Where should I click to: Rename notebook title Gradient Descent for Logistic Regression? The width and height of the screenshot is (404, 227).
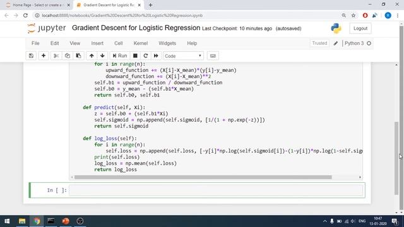[x=136, y=28]
